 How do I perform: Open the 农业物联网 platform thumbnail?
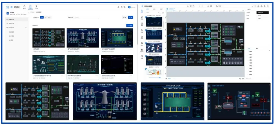point(48,64)
